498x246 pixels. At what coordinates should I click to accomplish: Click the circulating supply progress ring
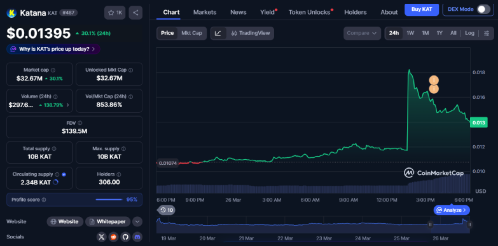[55, 182]
